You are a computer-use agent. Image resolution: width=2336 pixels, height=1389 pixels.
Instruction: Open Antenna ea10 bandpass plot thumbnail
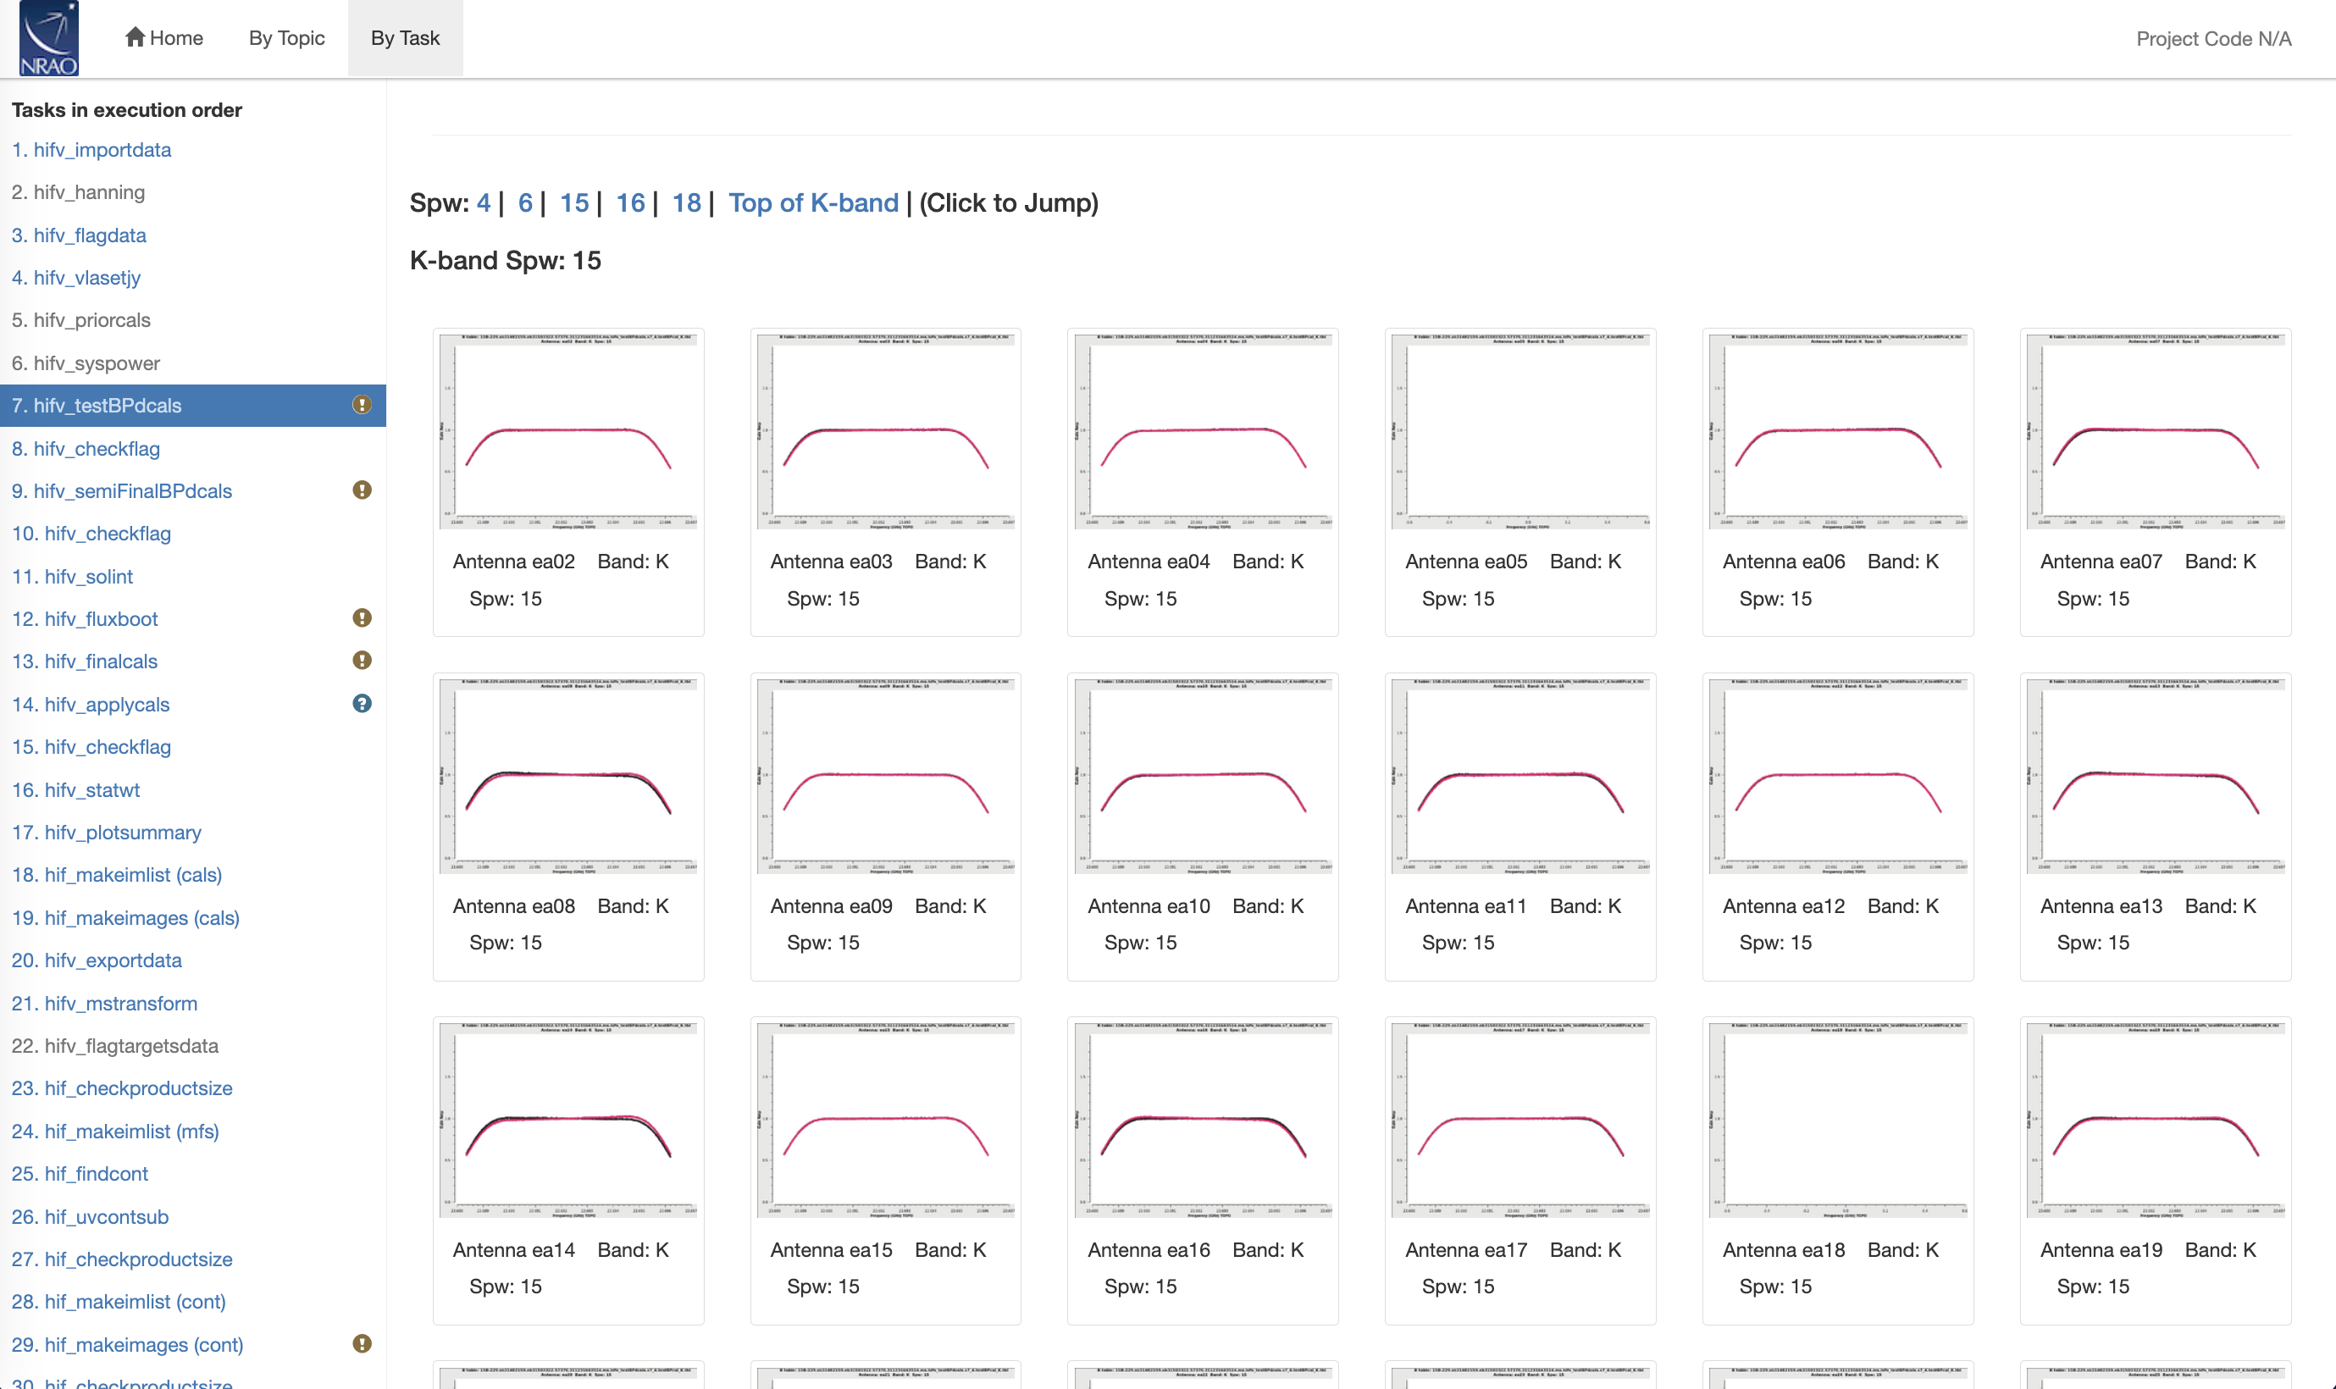(1203, 776)
